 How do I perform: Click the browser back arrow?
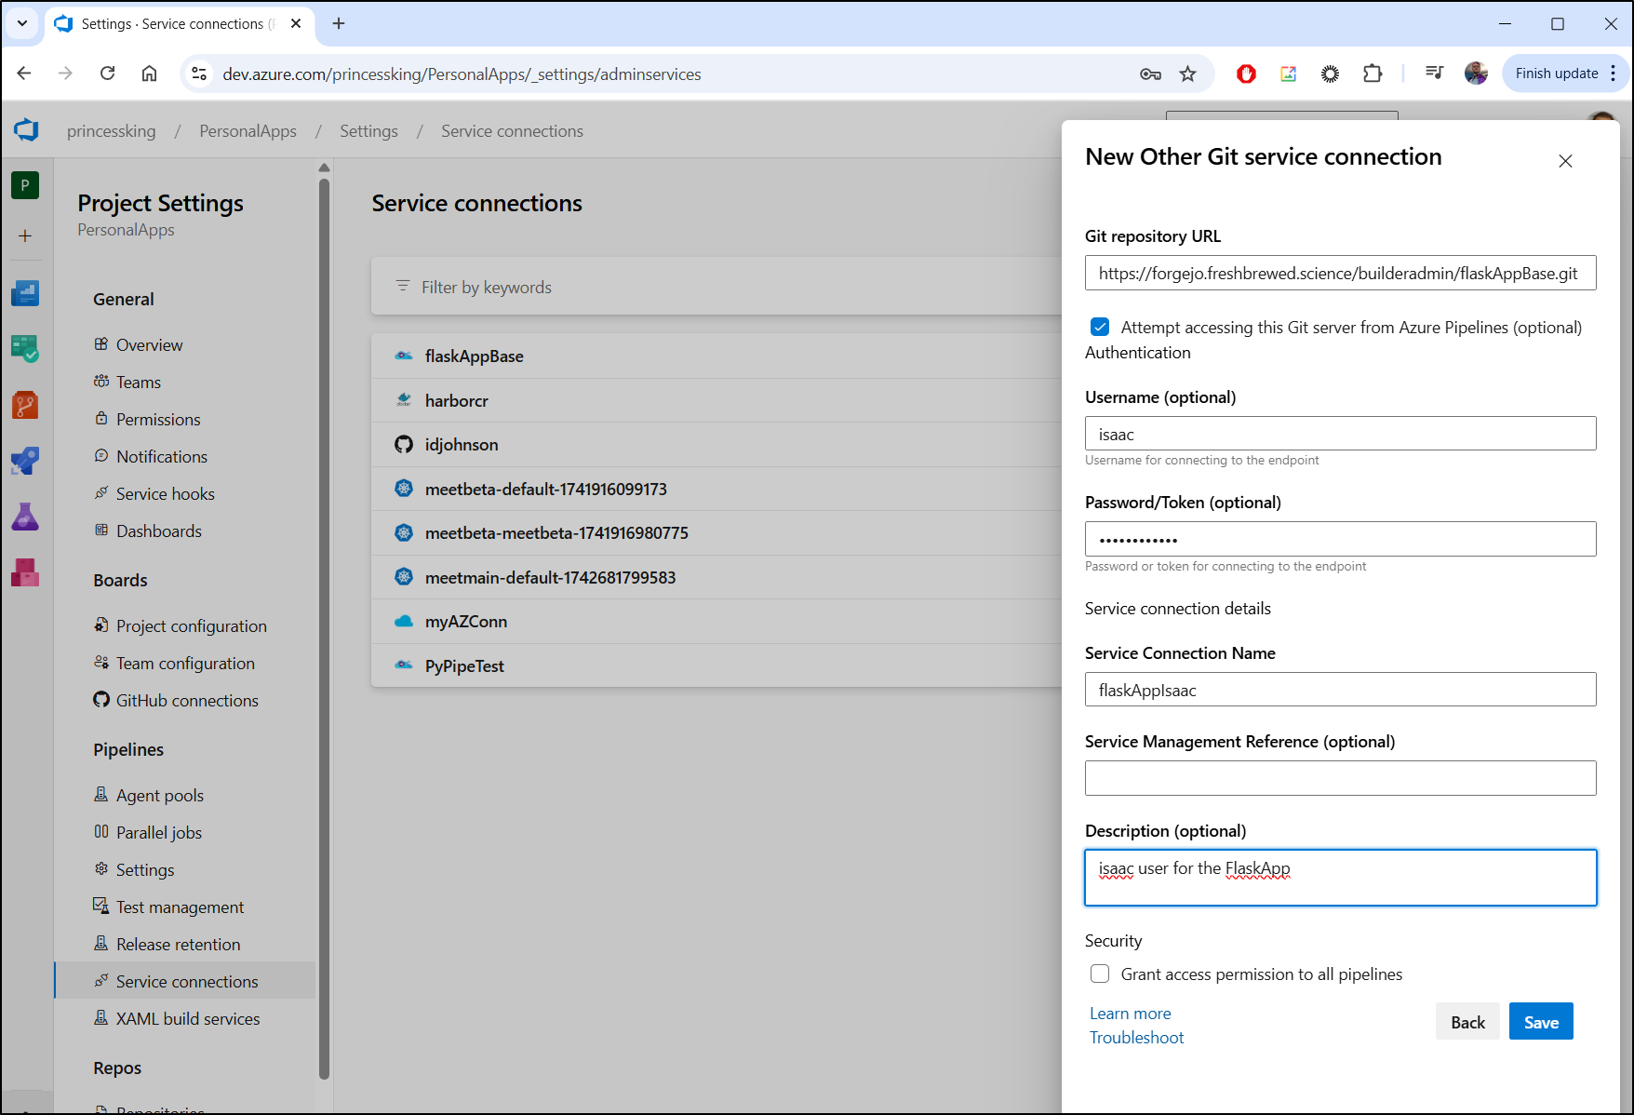point(24,74)
